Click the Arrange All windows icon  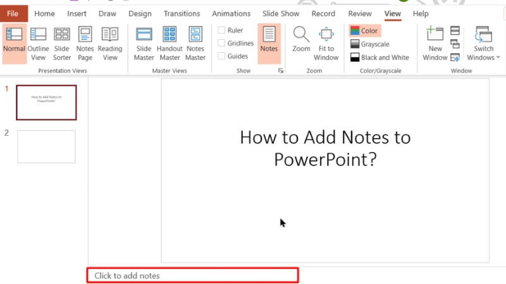tap(455, 30)
